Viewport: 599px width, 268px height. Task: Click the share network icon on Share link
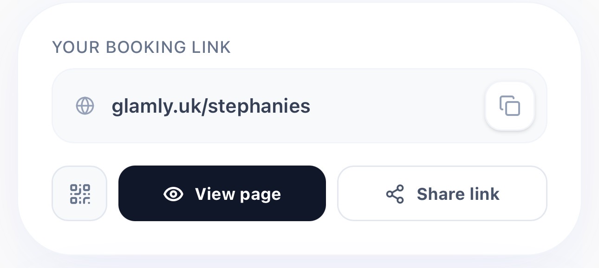click(x=395, y=194)
